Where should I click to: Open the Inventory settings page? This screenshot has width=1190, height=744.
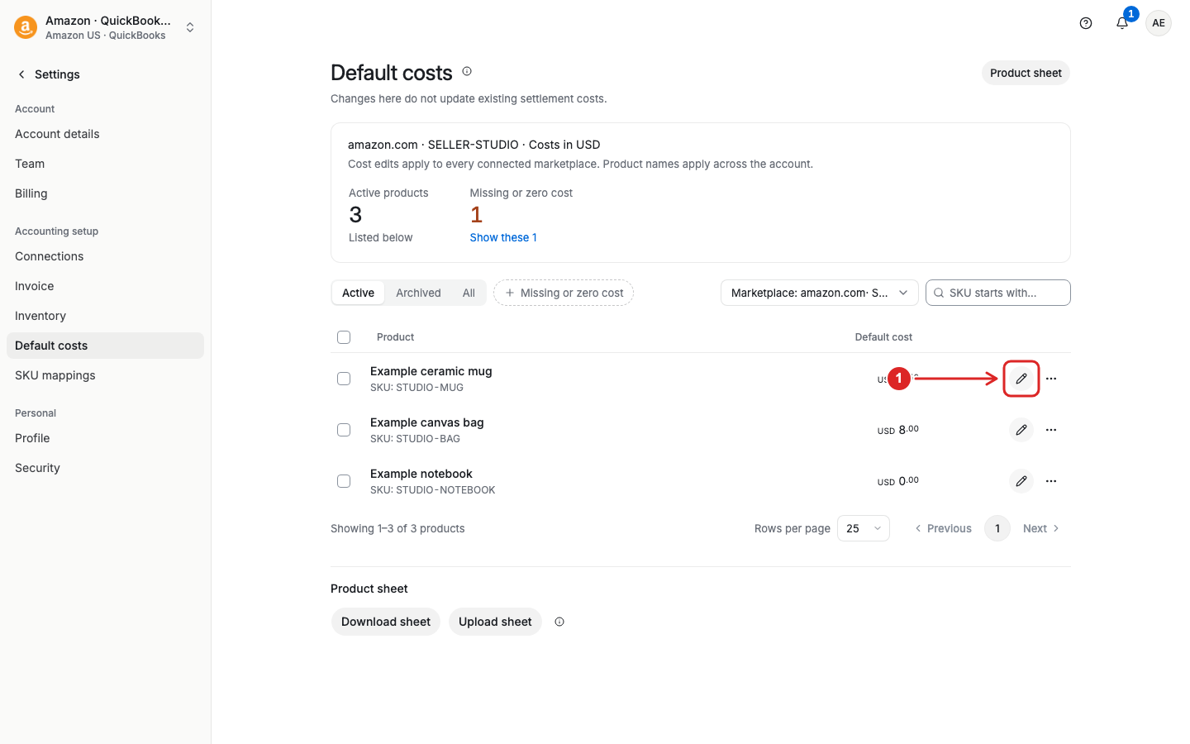pos(105,316)
